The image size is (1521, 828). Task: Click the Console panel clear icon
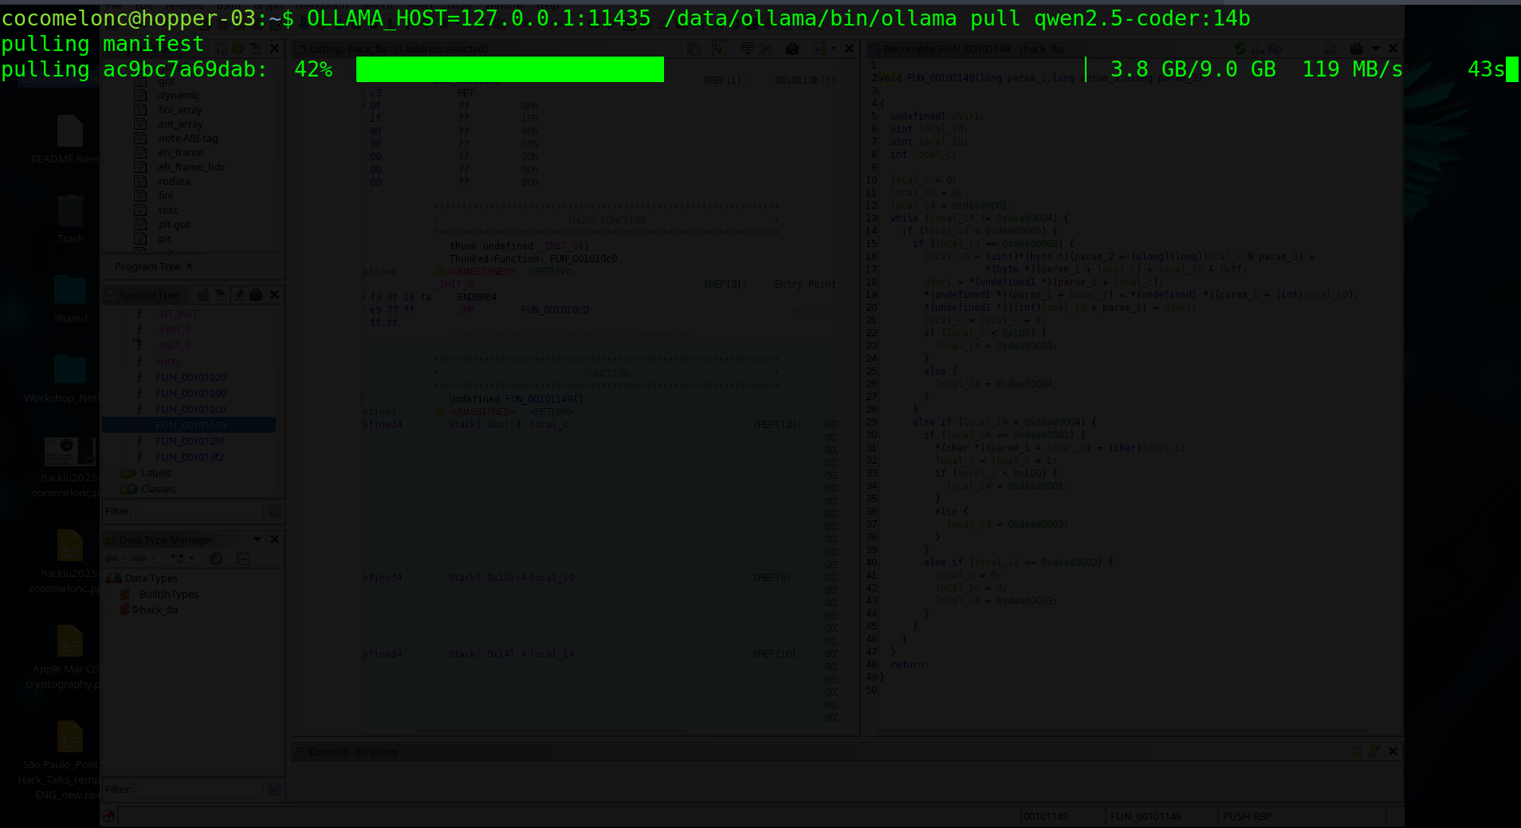pyautogui.click(x=1374, y=751)
